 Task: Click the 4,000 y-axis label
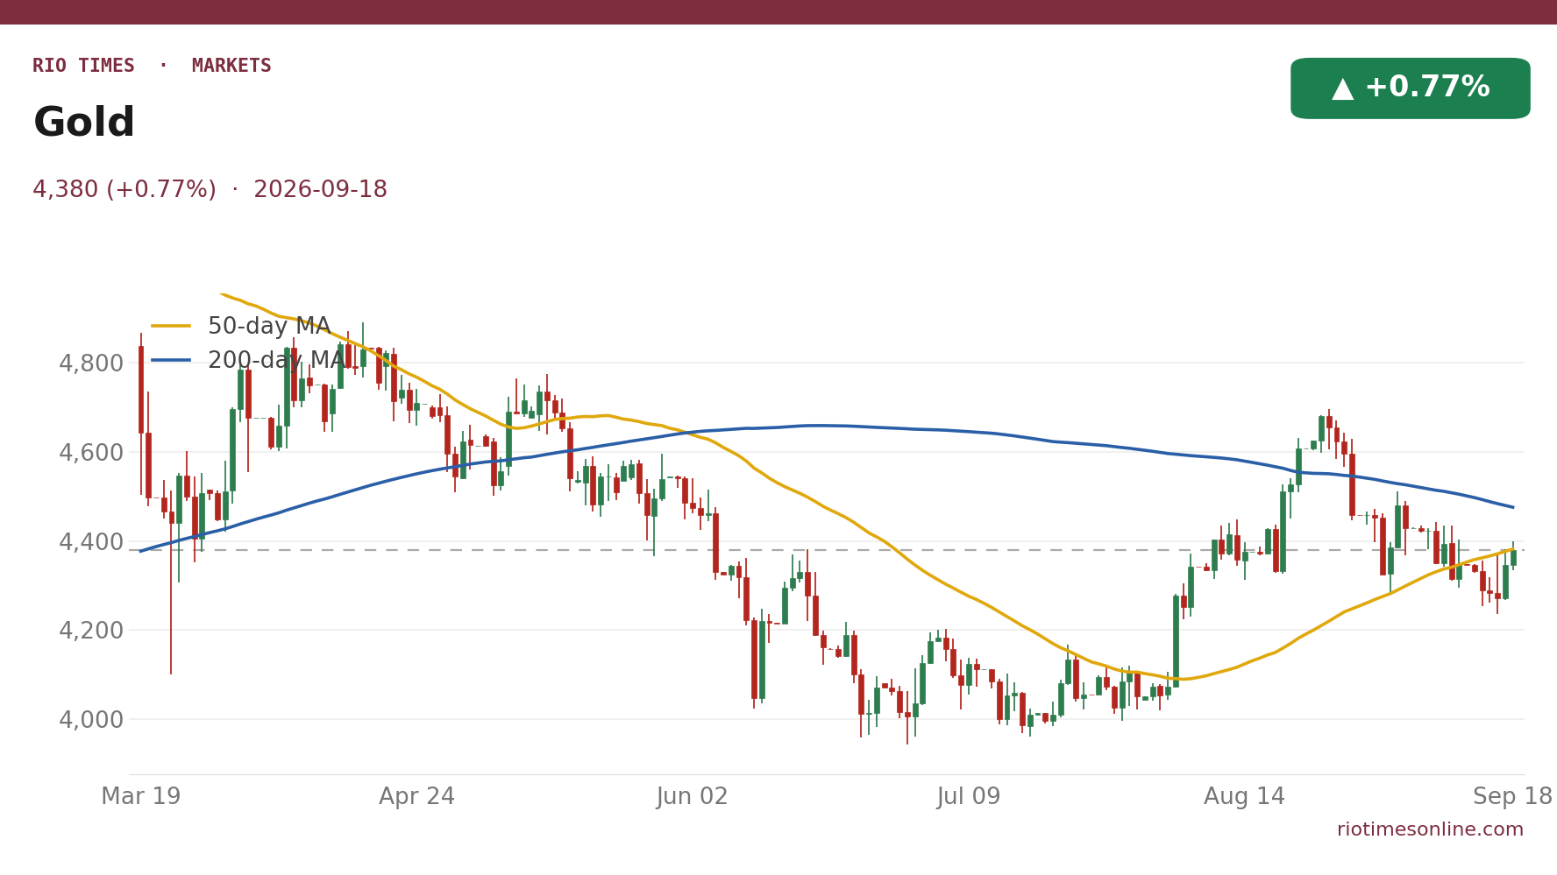(x=91, y=720)
